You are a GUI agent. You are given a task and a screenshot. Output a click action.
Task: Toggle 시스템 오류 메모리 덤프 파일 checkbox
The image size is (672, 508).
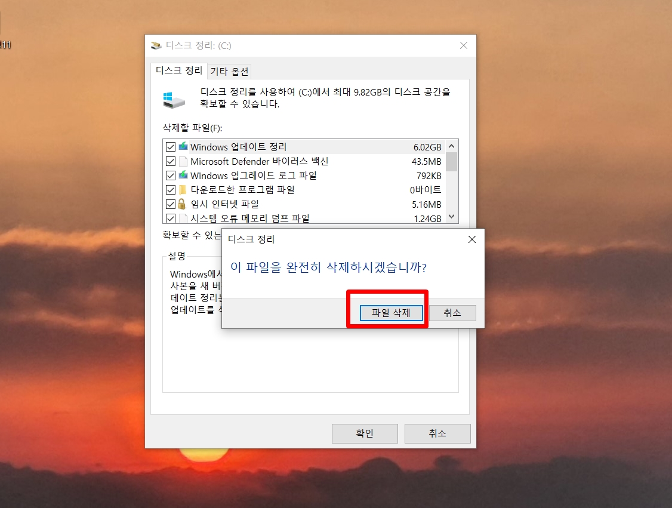(171, 218)
